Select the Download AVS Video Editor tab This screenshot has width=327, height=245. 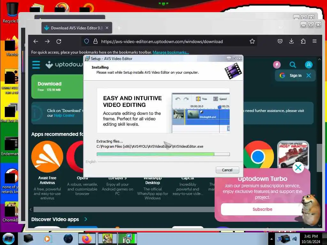tap(77, 28)
